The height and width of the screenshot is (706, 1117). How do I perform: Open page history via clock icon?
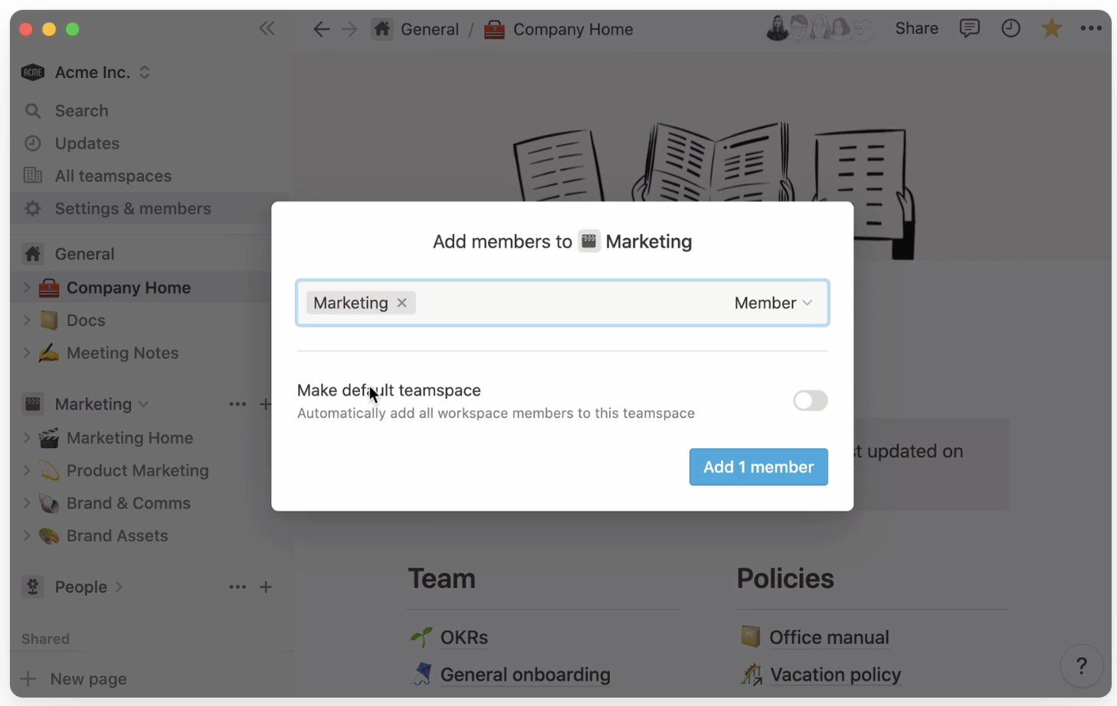click(x=1011, y=28)
